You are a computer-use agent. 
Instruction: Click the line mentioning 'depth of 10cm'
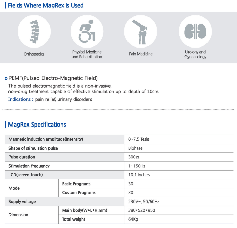pyautogui.click(x=84, y=92)
